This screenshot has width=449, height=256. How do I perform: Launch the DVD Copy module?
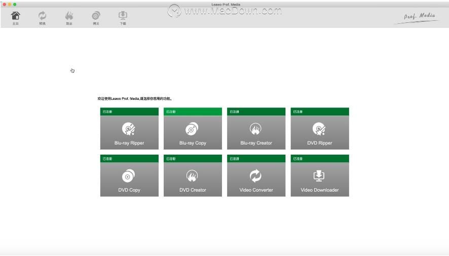click(x=129, y=175)
